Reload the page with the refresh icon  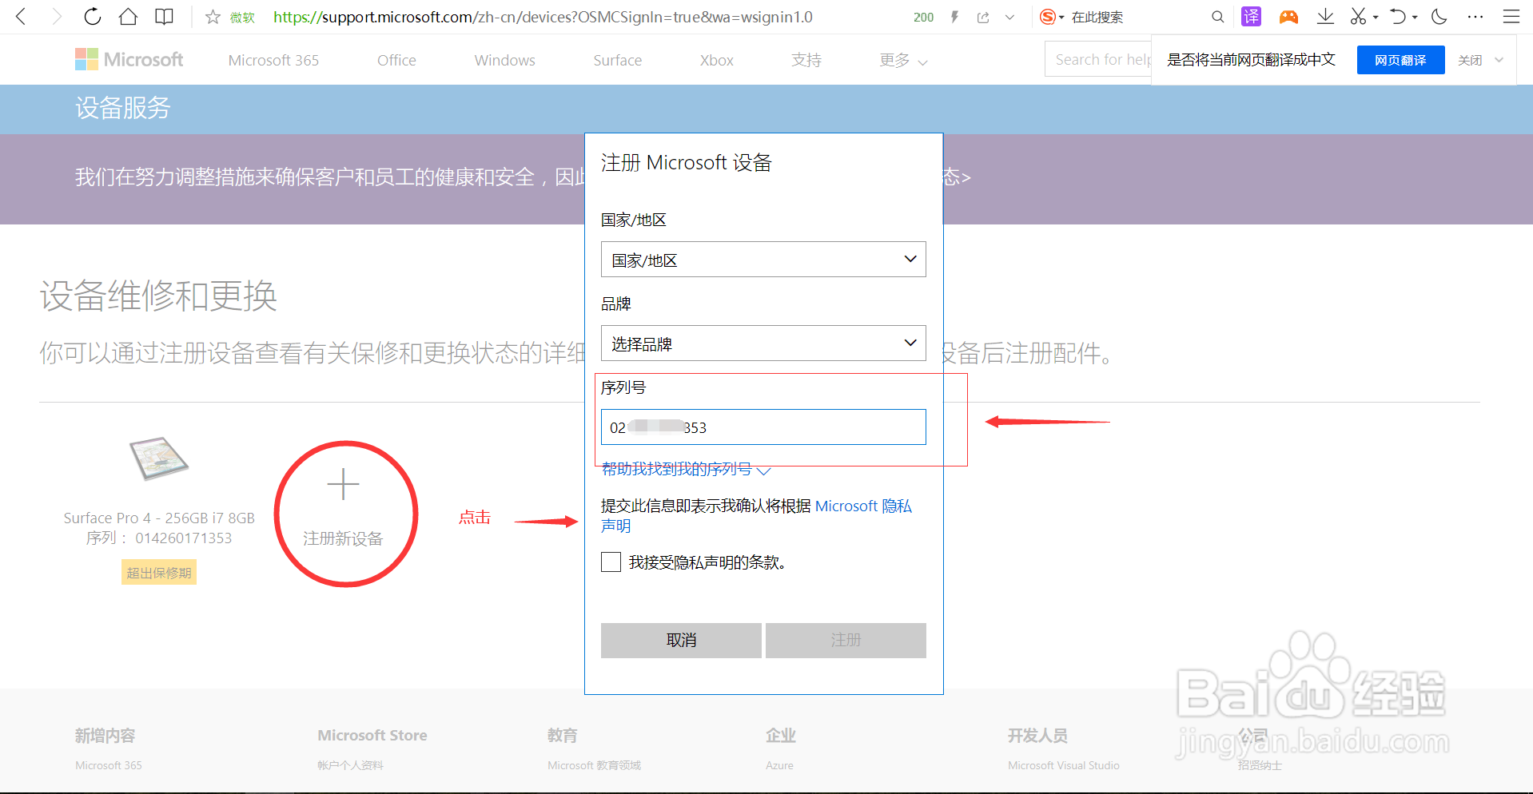[x=93, y=17]
